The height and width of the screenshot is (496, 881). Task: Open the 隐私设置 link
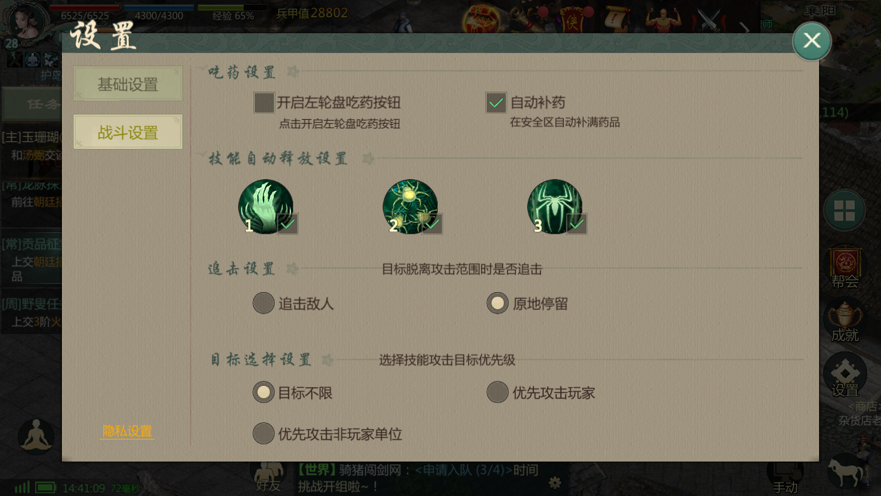[127, 431]
